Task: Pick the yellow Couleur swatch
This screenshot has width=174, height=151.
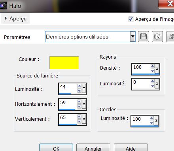Action: point(64,63)
